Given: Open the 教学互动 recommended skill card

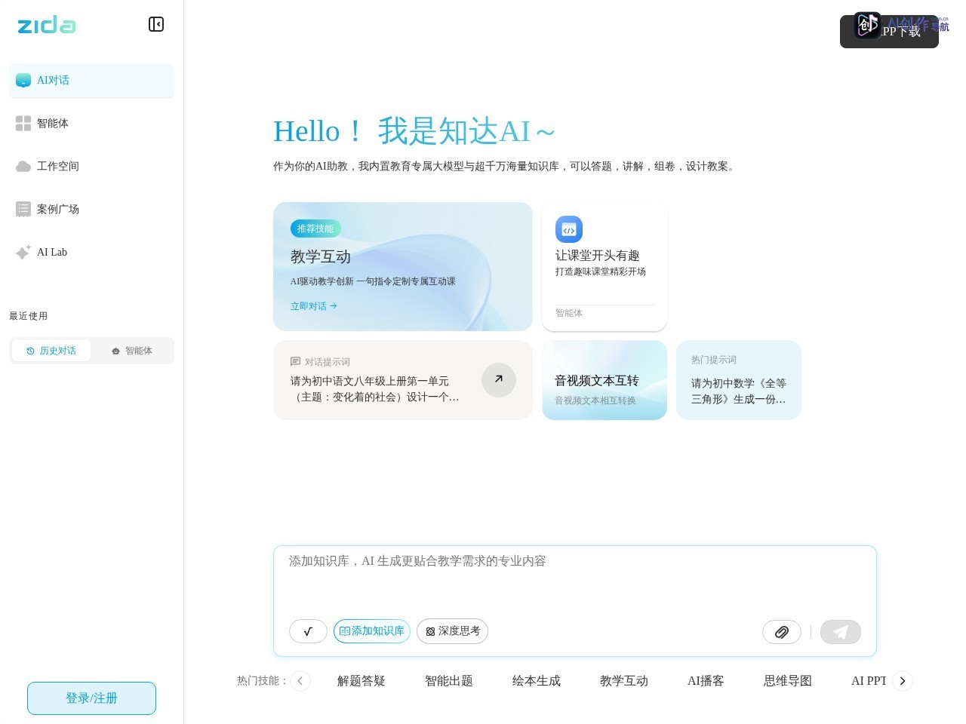Looking at the screenshot, I should pos(403,266).
